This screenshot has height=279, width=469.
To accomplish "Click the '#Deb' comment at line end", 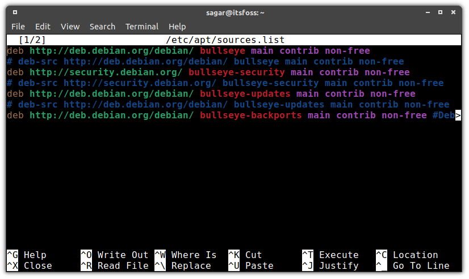I will (443, 115).
